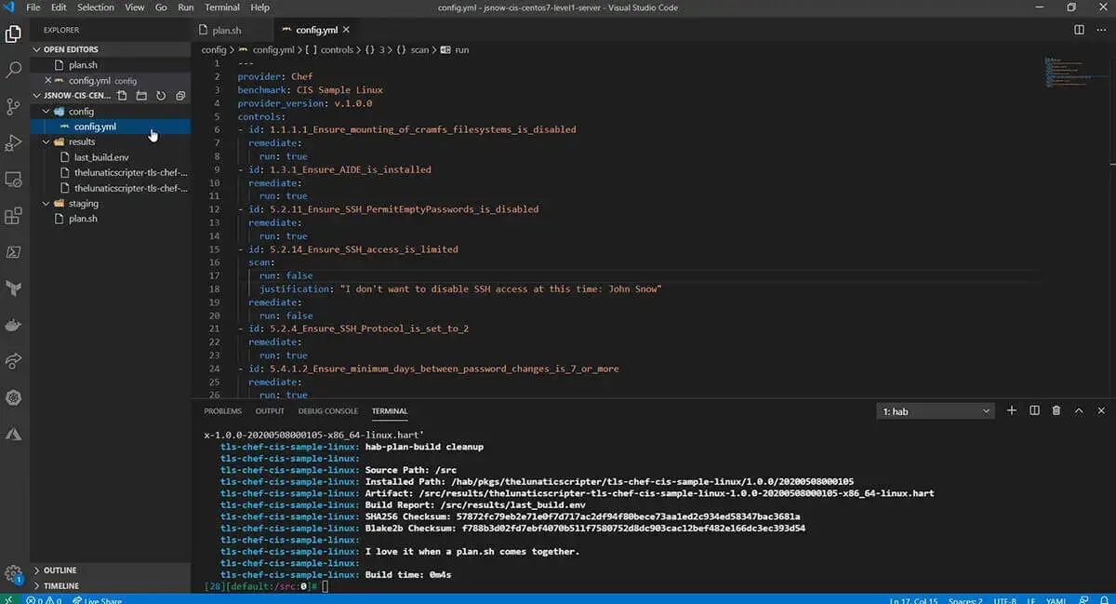Open the Source Control view
1116x604 pixels.
point(14,106)
